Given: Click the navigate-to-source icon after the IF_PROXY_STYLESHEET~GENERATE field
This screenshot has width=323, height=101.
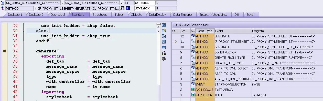Looking at the screenshot, I should coord(122,8).
